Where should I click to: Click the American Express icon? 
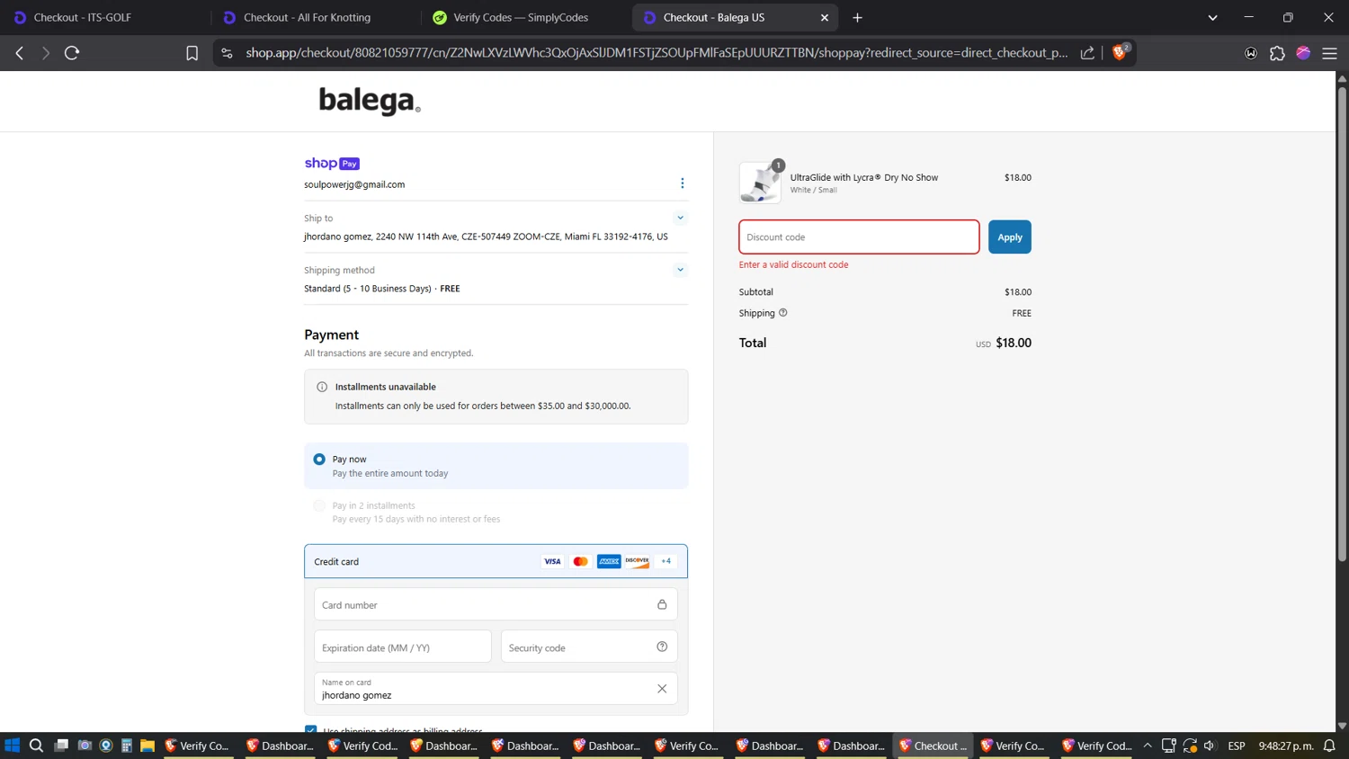pos(609,561)
